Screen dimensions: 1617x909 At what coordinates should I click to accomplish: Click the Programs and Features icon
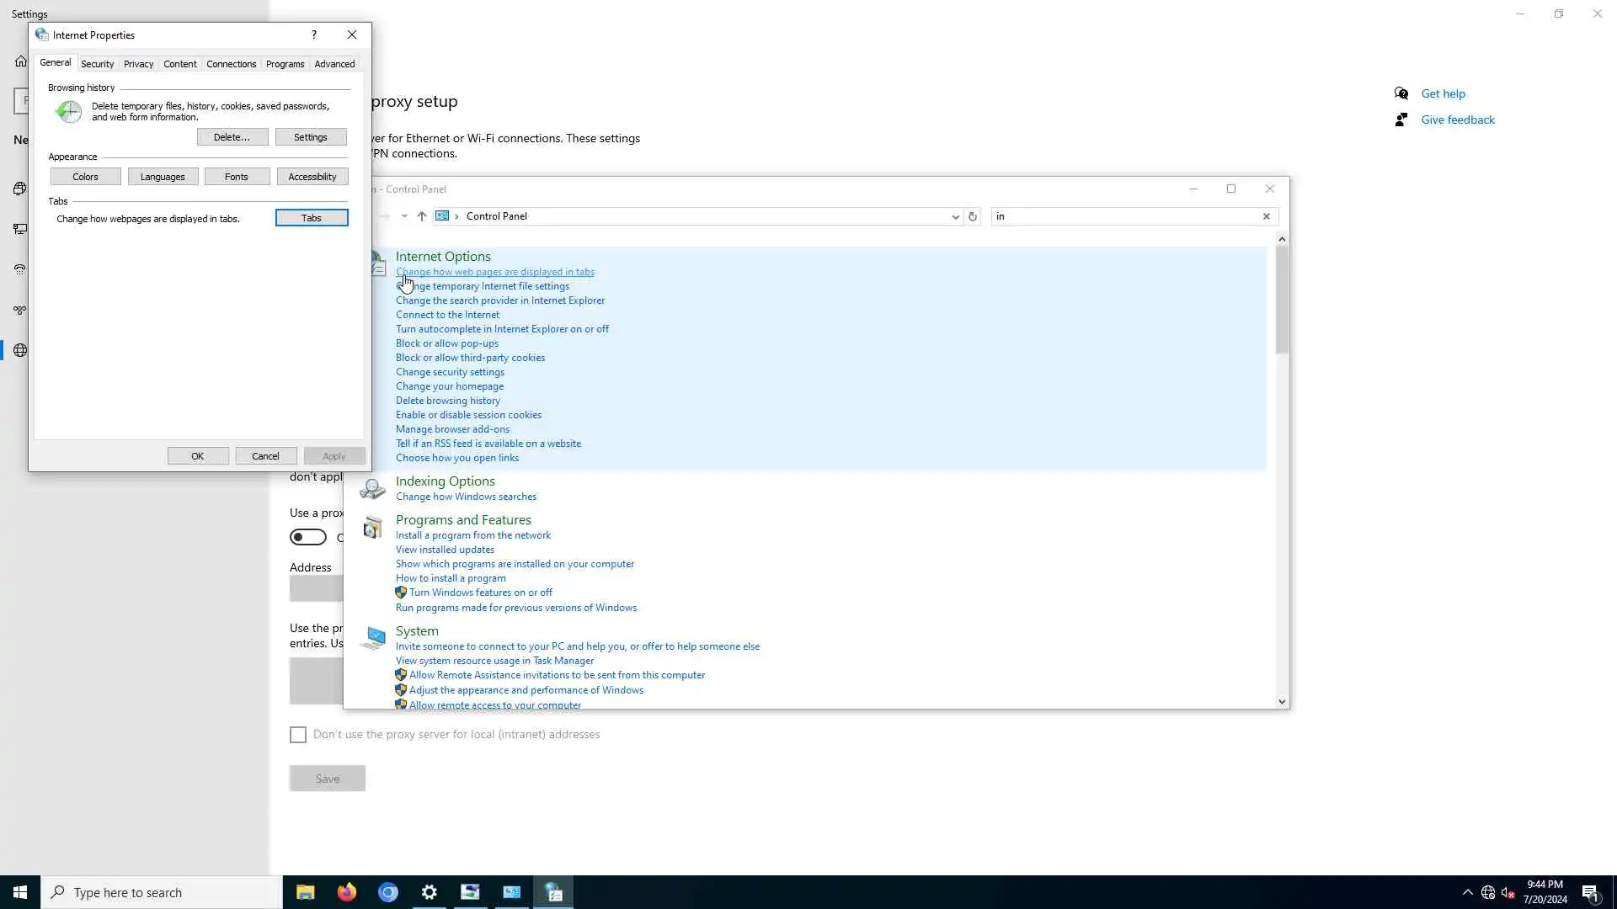pyautogui.click(x=372, y=528)
